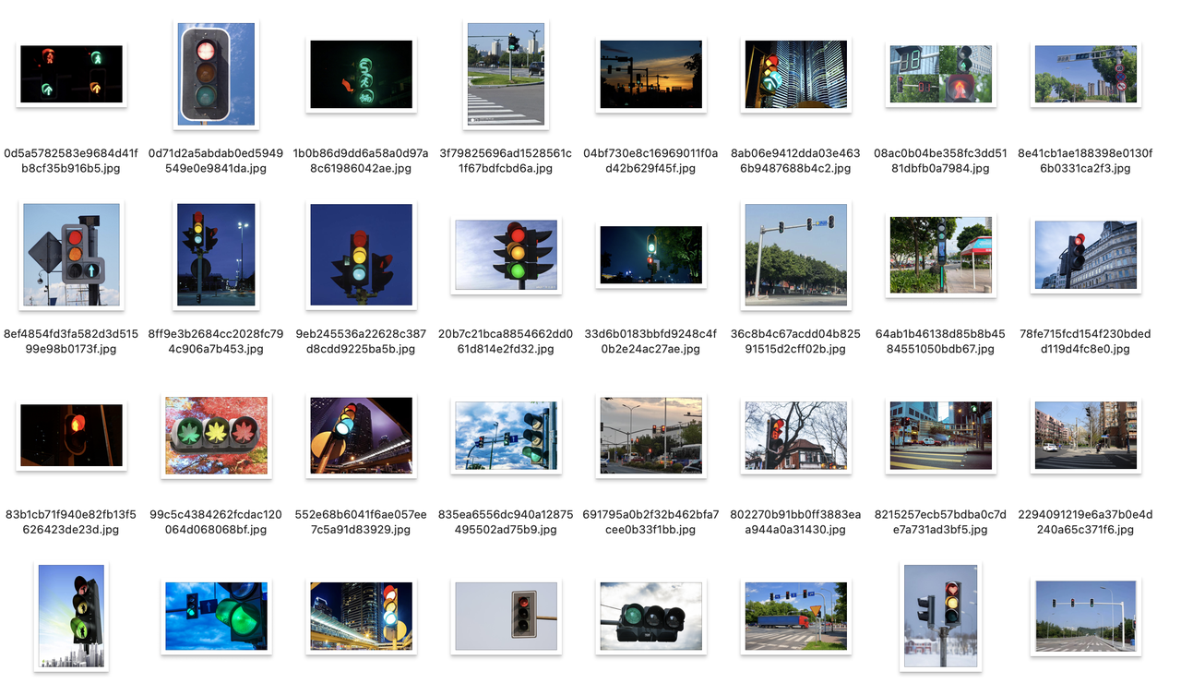Select the filename label 33d6b0183bbf…ae.jpg
Screen dimensions: 1181x683
(x=650, y=341)
